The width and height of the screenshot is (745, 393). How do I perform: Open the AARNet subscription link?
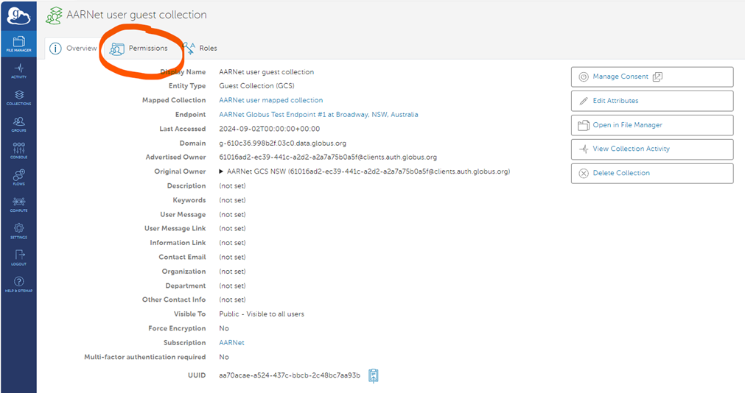click(x=232, y=343)
